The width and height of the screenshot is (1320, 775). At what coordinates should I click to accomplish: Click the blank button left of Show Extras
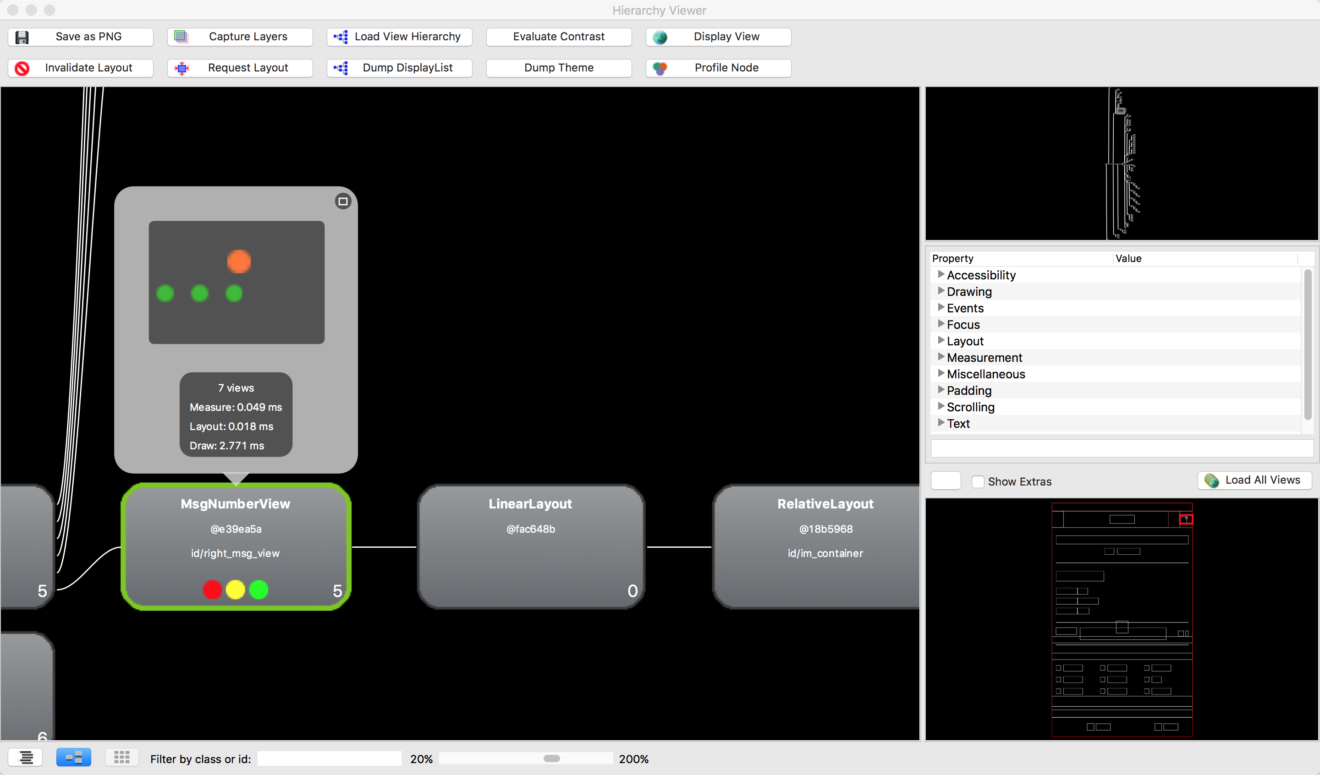tap(946, 480)
